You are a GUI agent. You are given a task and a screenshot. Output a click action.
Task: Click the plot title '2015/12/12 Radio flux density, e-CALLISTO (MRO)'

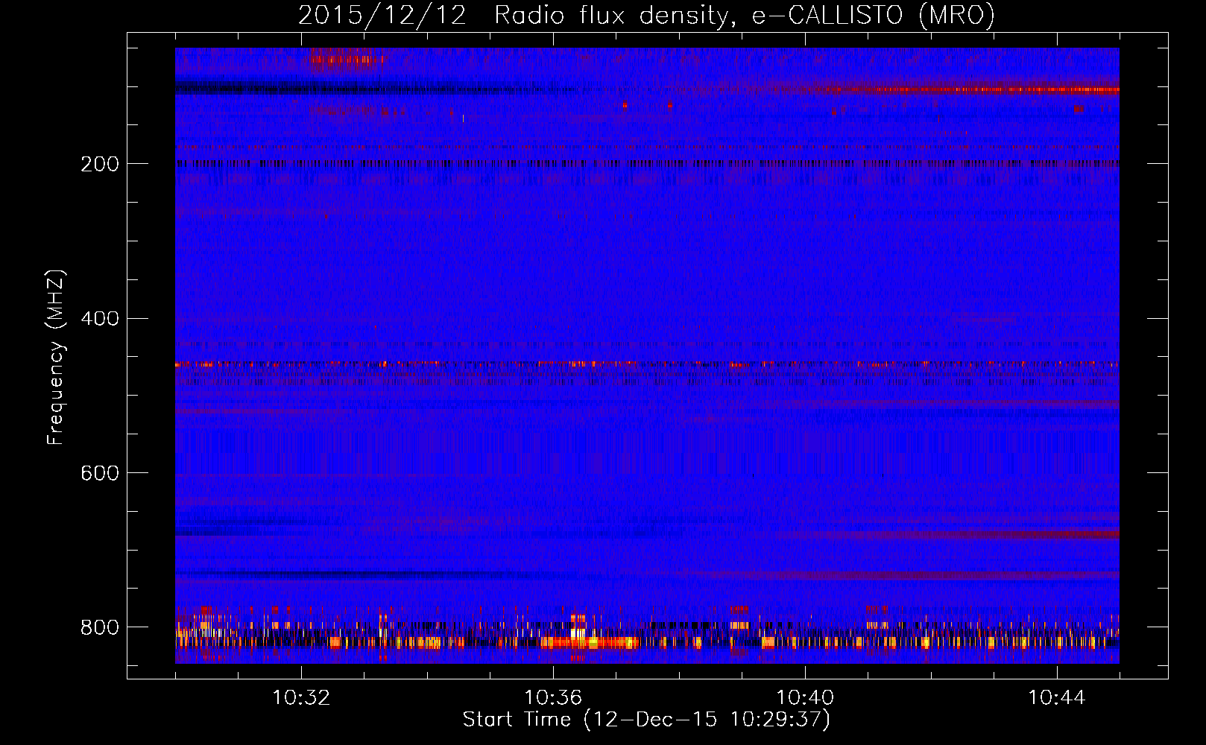click(x=646, y=15)
